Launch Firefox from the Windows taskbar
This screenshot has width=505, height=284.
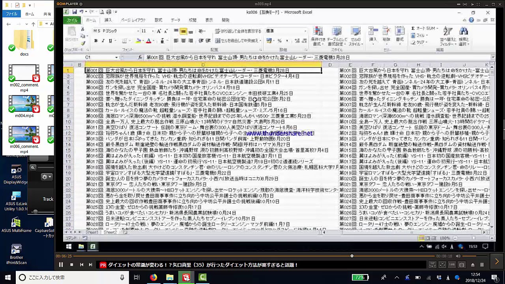(153, 277)
